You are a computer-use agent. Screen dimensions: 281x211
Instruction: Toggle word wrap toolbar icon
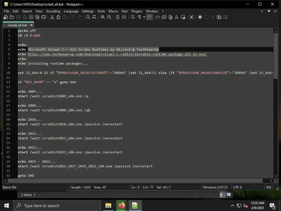(133, 17)
